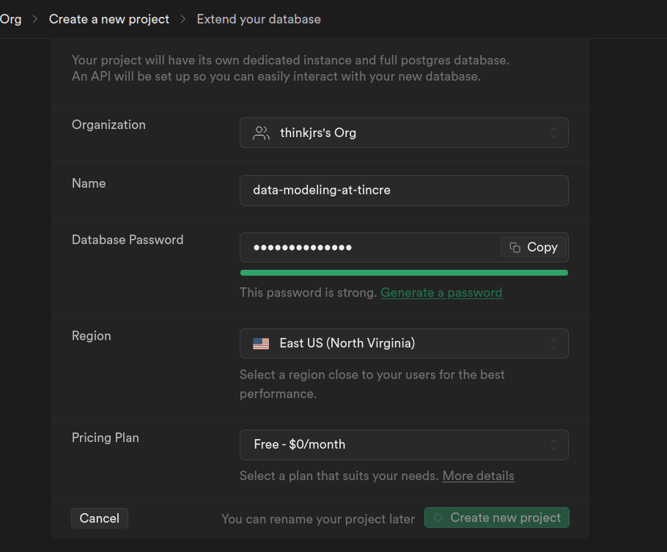
Task: Go to the Org breadcrumb
Action: click(x=10, y=19)
